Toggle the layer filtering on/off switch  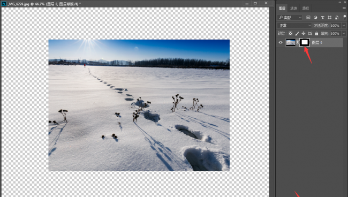click(345, 17)
